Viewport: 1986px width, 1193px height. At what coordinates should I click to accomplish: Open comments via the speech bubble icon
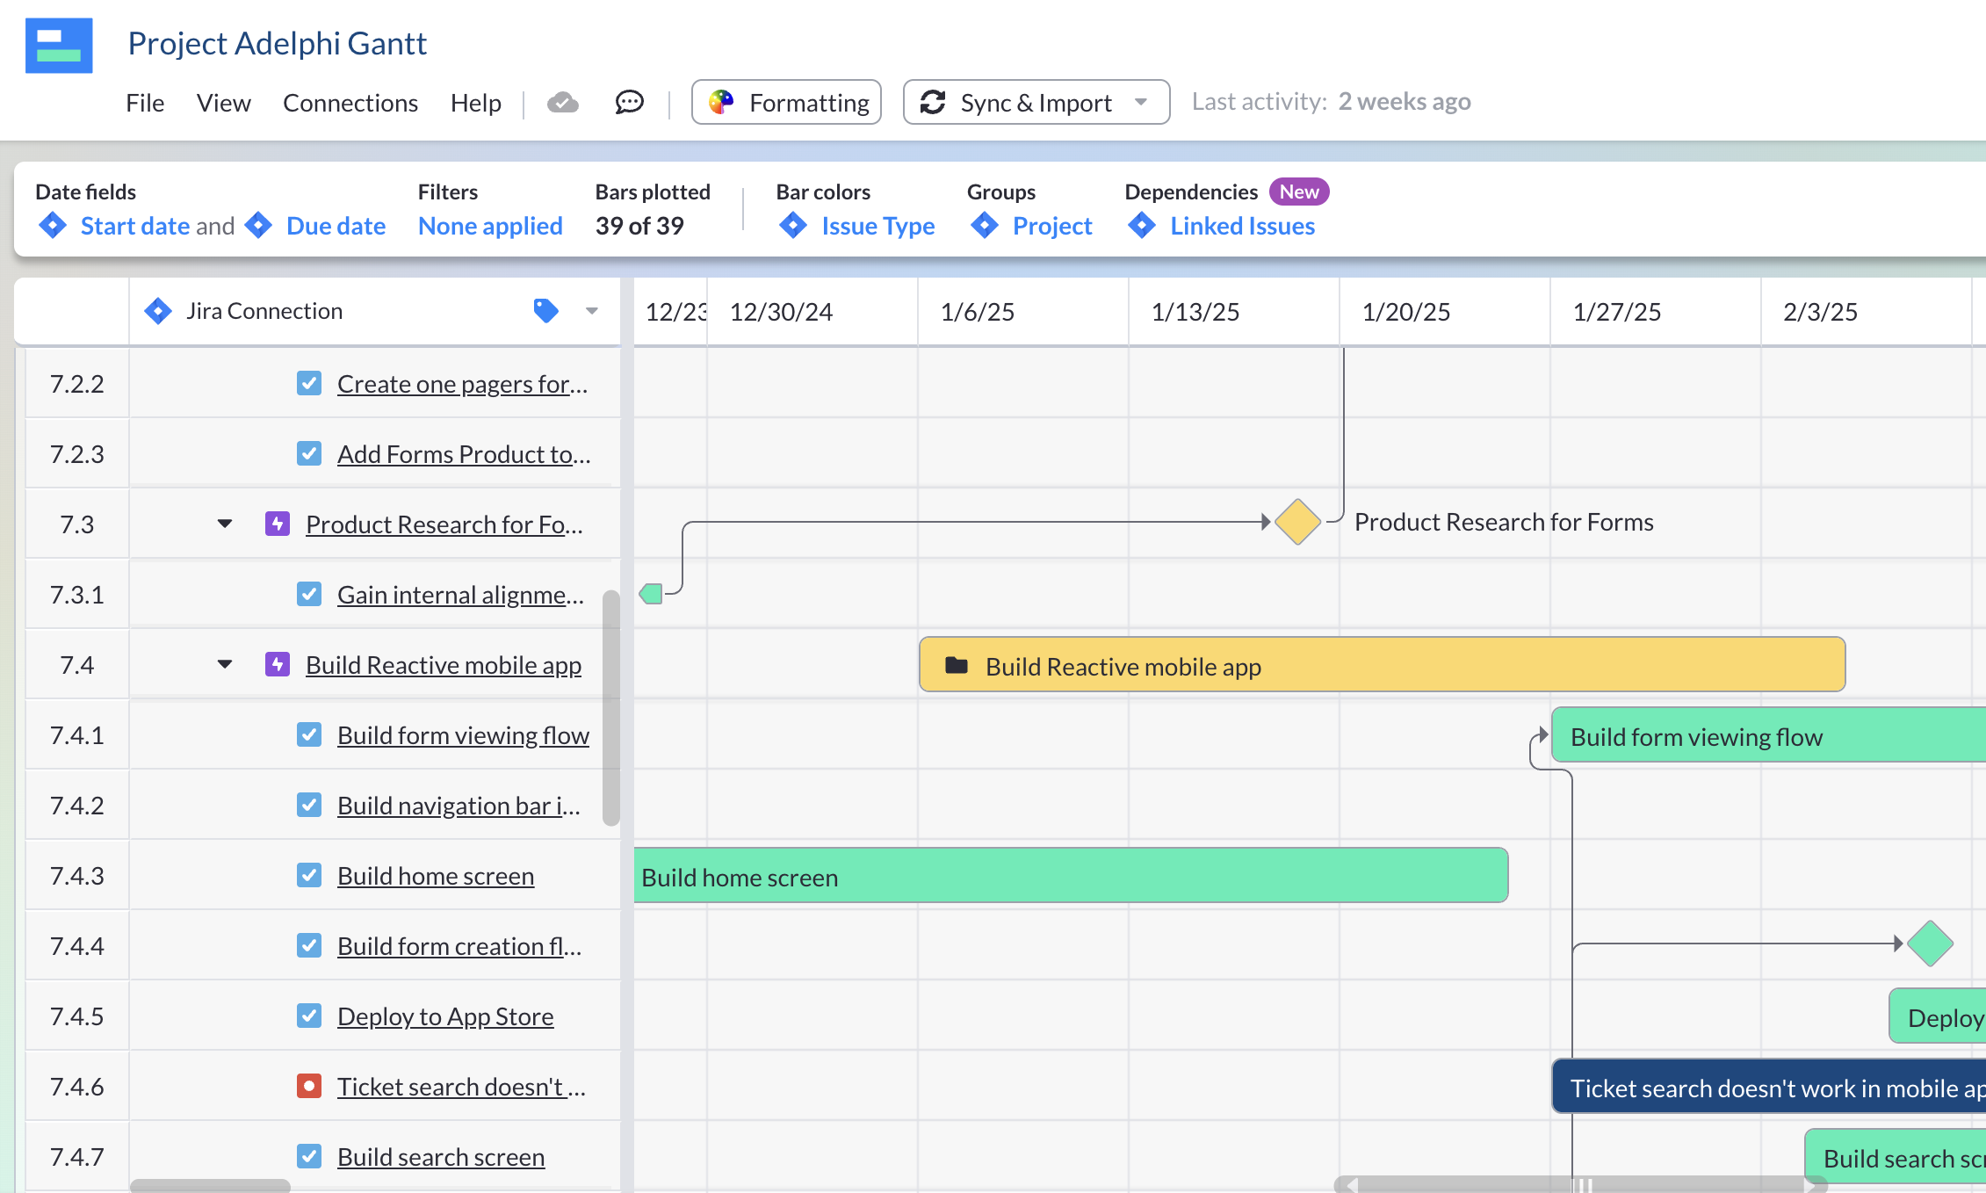tap(629, 102)
